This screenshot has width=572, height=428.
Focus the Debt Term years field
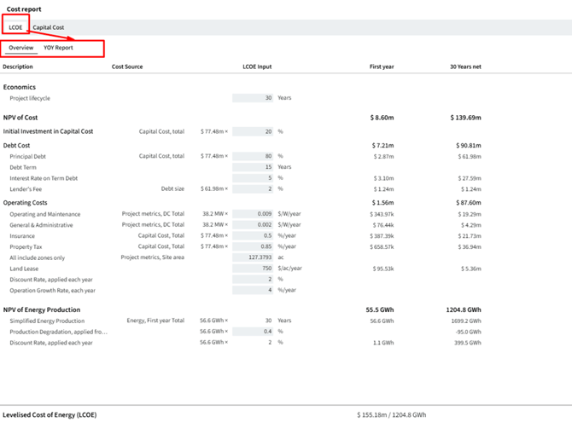(x=253, y=167)
